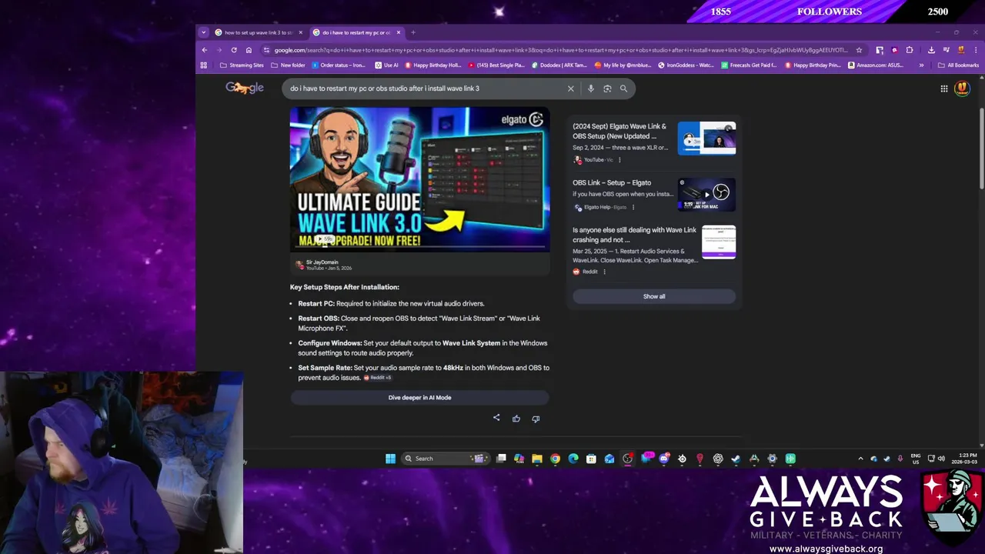Click the Sir JayDomain YouTube source

pos(322,265)
